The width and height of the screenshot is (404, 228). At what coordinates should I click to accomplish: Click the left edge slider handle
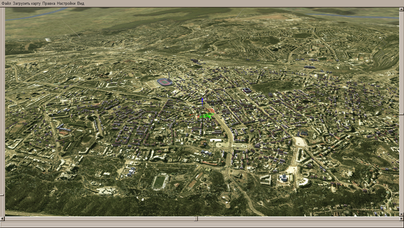click(x=2, y=195)
